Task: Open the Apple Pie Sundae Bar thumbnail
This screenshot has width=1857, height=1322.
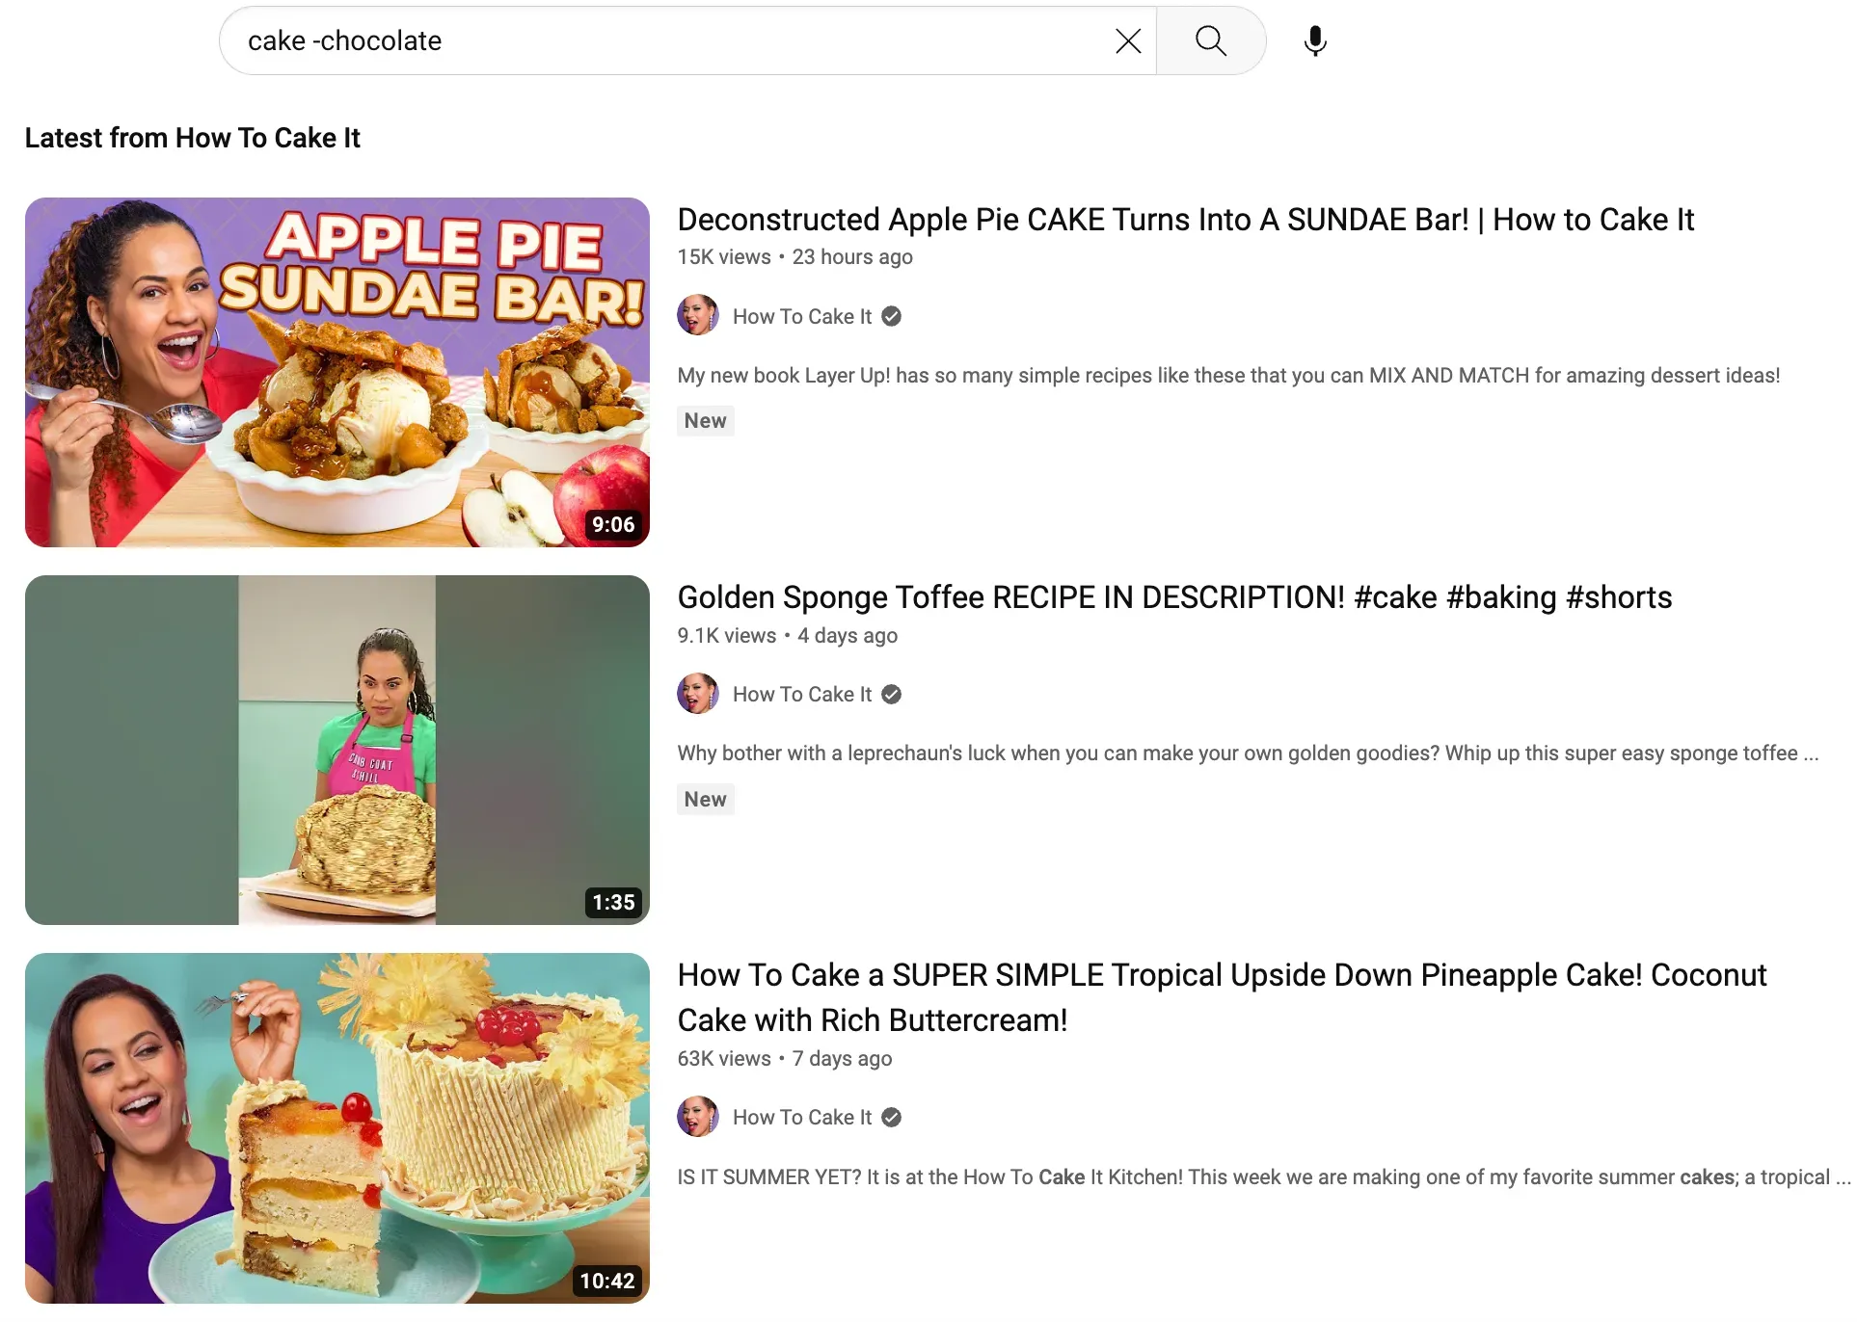Action: coord(336,372)
